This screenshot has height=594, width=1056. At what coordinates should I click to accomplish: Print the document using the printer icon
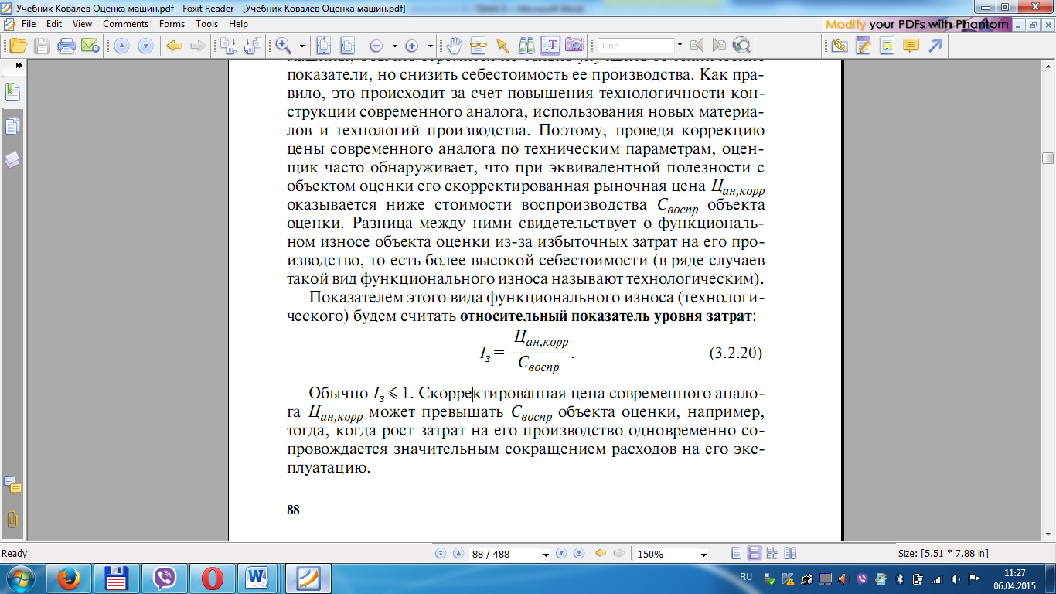(66, 45)
